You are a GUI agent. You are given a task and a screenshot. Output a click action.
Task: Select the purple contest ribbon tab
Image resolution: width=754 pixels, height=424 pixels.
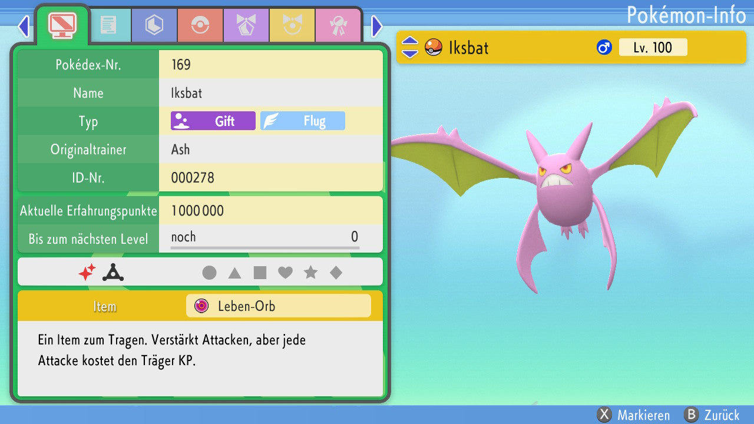pyautogui.click(x=246, y=25)
